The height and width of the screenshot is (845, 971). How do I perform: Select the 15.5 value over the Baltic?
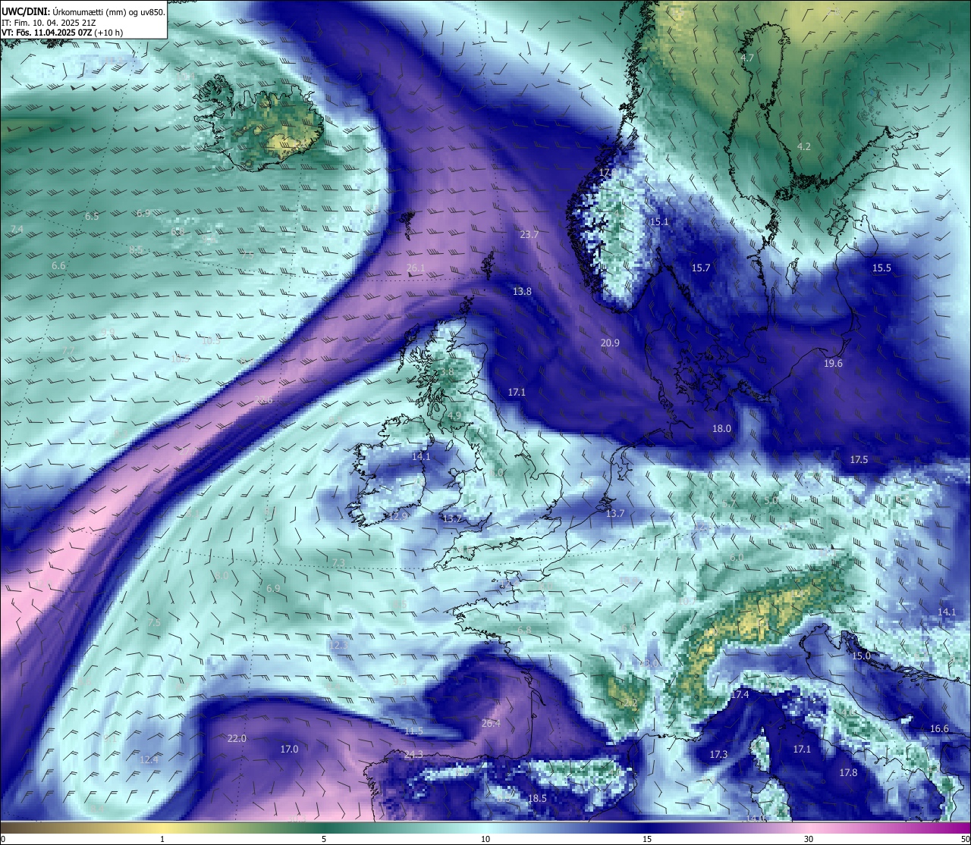(x=881, y=268)
